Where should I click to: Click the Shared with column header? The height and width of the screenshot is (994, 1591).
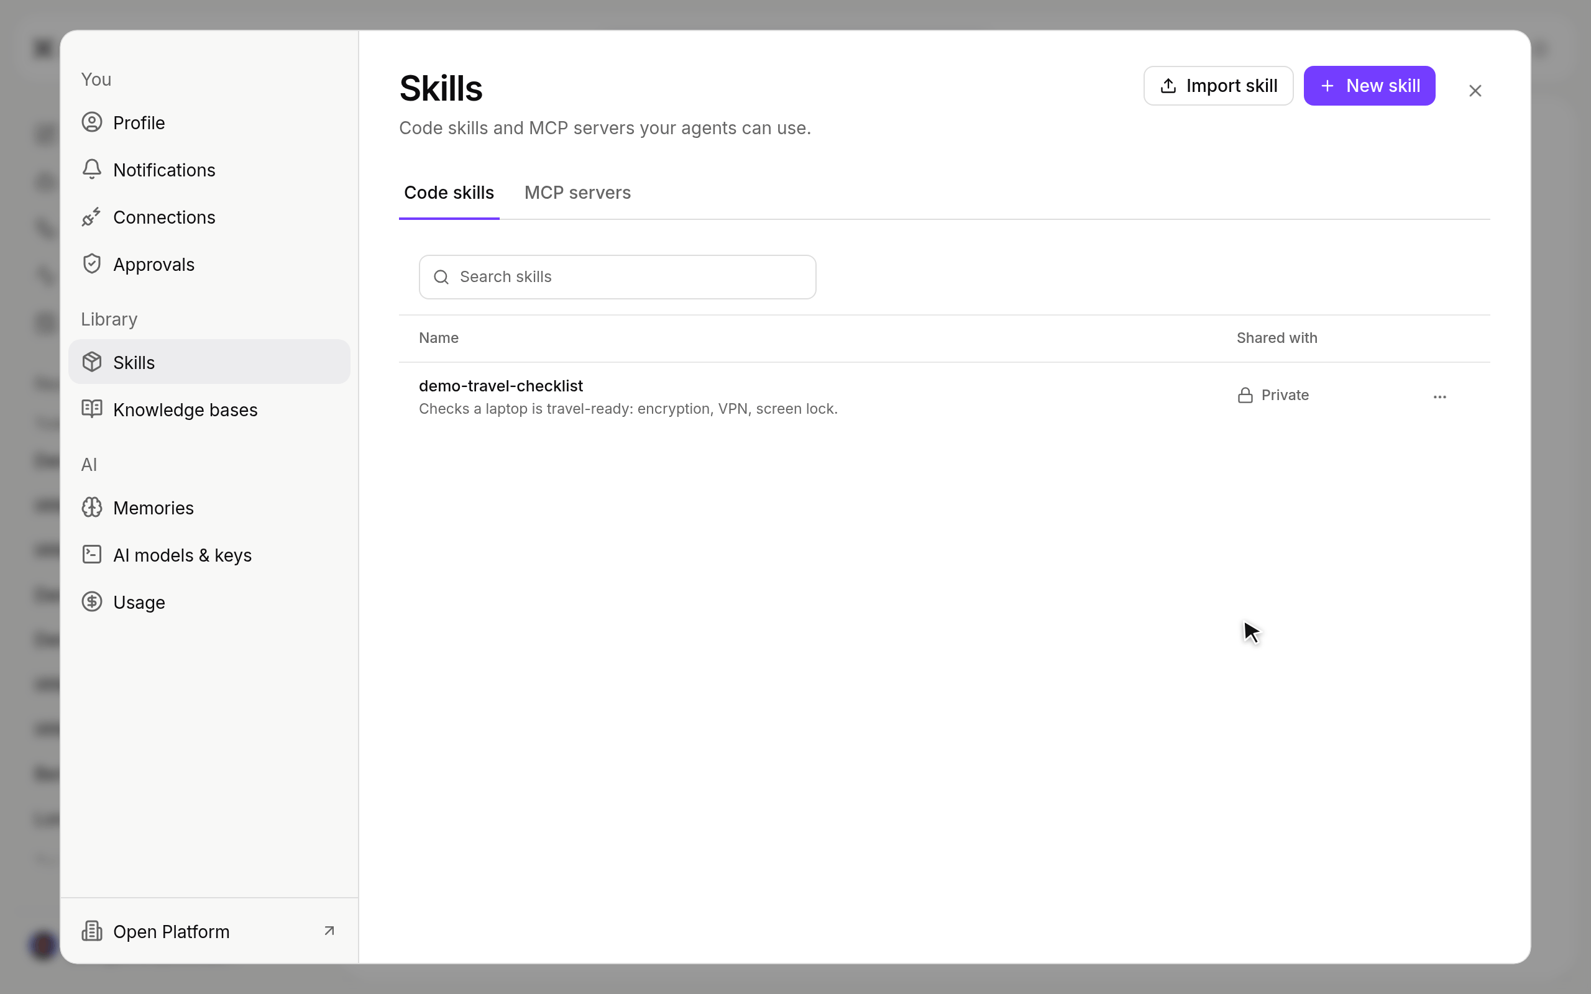[1277, 338]
